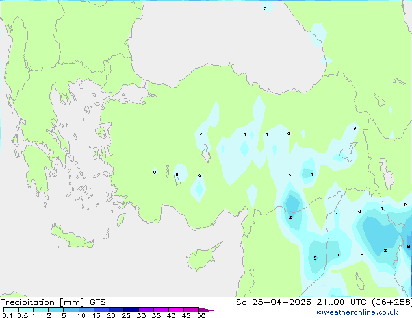This screenshot has height=318, width=412.
Task: Click the legend tick label '30'
Action: 141,315
